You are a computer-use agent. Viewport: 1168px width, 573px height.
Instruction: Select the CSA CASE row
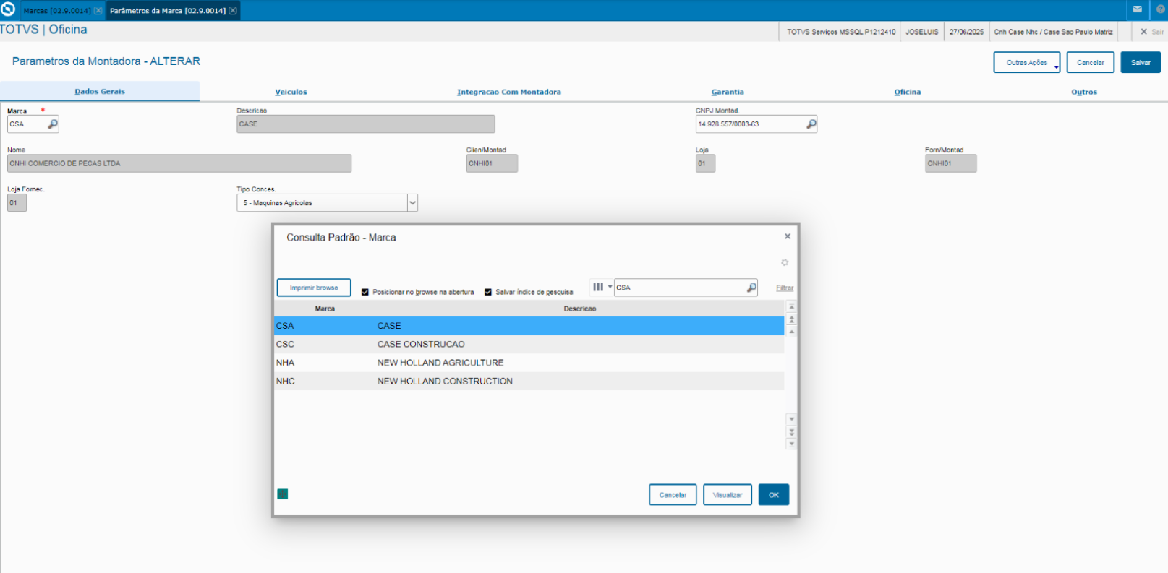529,326
